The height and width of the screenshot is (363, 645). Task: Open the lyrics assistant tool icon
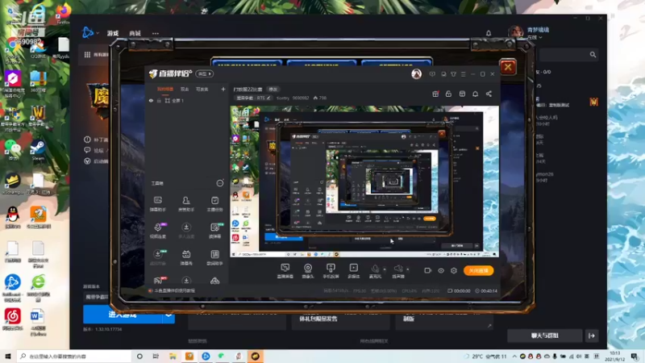tap(214, 257)
